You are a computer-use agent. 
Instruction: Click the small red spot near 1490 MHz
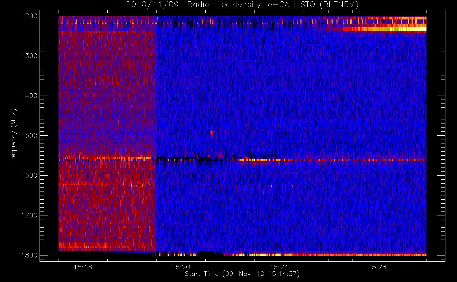point(212,132)
